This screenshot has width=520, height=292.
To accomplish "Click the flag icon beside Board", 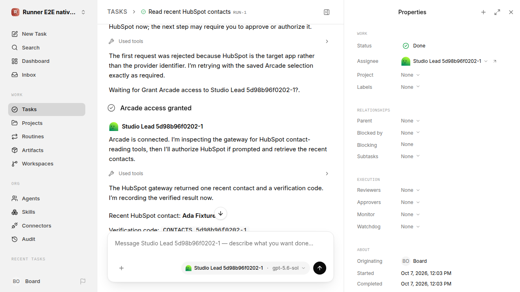I will [83, 281].
